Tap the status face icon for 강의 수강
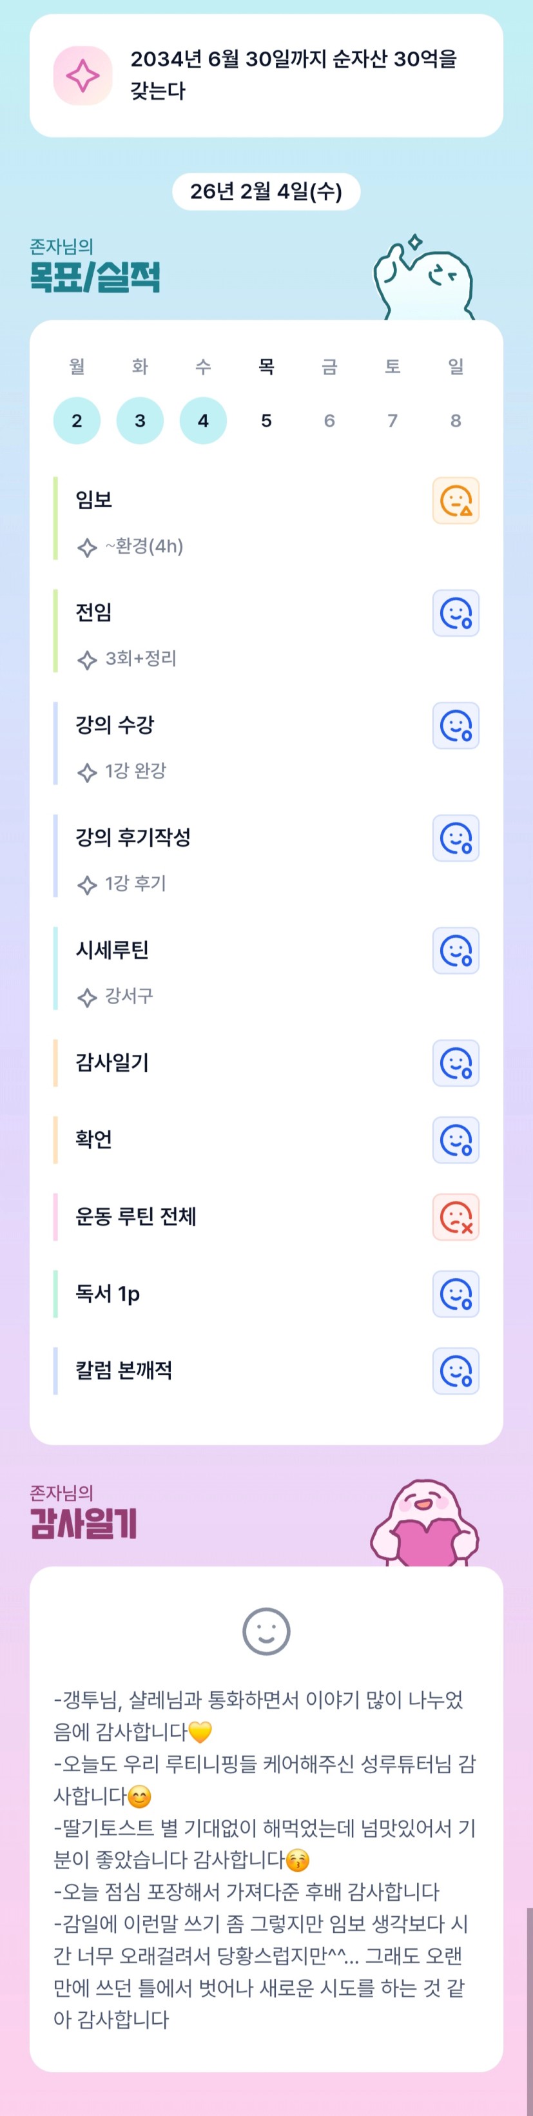Image resolution: width=533 pixels, height=2116 pixels. click(456, 725)
